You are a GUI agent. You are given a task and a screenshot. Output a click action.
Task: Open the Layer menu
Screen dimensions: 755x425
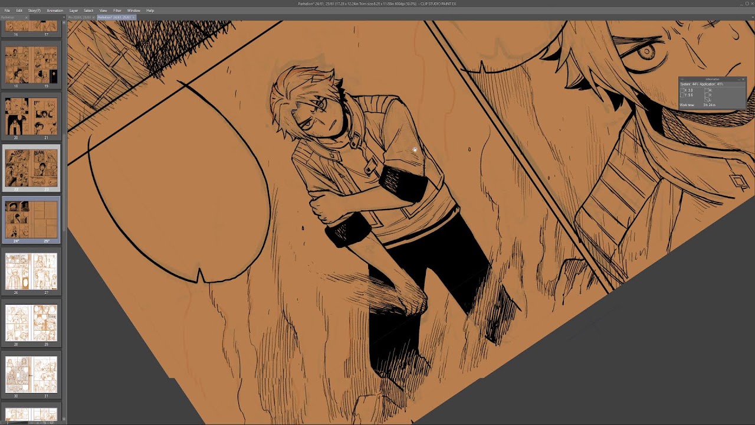pyautogui.click(x=74, y=11)
